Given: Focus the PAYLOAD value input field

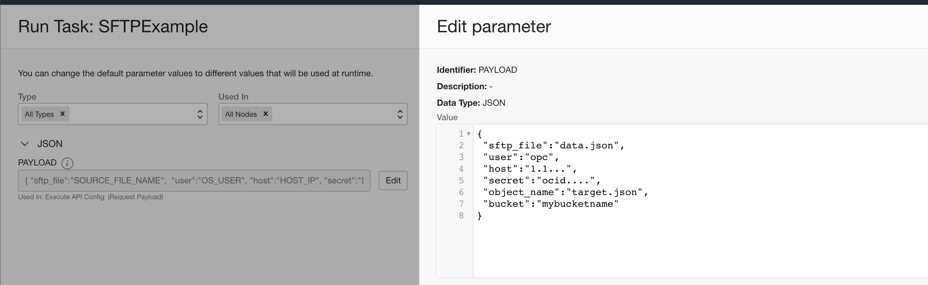Looking at the screenshot, I should tap(194, 181).
